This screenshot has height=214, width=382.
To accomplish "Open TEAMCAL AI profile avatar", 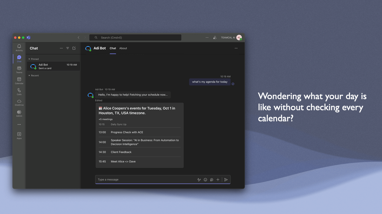I will point(239,38).
